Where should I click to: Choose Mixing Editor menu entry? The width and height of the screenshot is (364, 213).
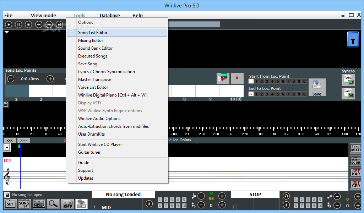click(x=117, y=40)
